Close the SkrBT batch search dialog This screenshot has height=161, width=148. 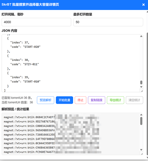coord(143,5)
